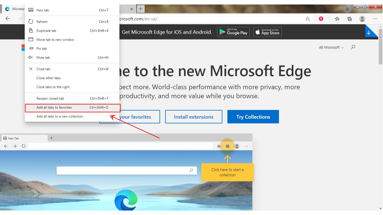Click the refresh icon in demo image
The image size is (383, 215).
[24, 146]
